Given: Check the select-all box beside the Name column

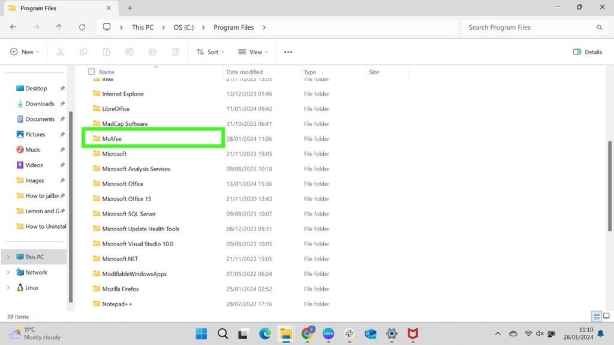Looking at the screenshot, I should pyautogui.click(x=91, y=71).
